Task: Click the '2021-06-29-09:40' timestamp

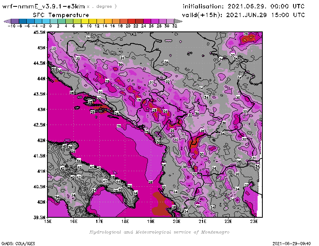Action: (x=291, y=244)
